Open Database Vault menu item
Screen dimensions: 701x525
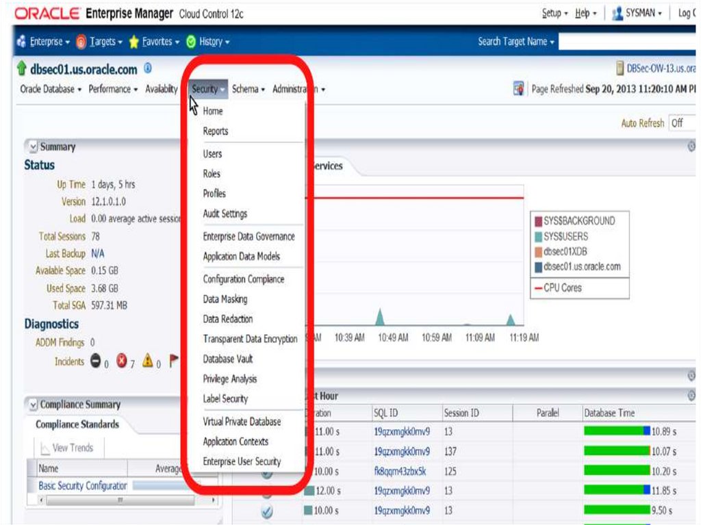click(227, 359)
